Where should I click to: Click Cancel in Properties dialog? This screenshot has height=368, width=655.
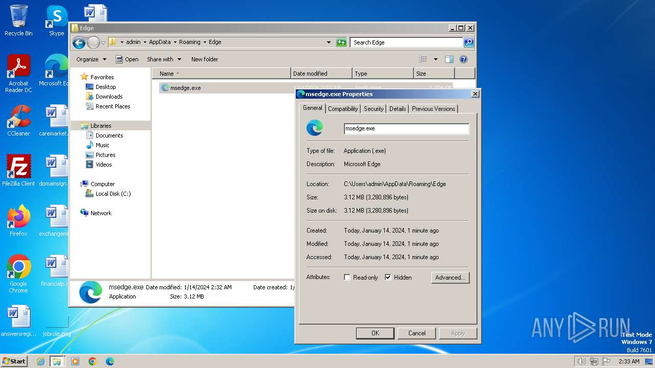pyautogui.click(x=417, y=333)
